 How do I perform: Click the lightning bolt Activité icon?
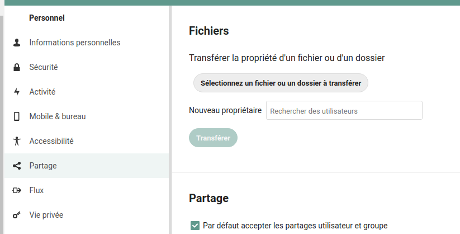coord(17,92)
